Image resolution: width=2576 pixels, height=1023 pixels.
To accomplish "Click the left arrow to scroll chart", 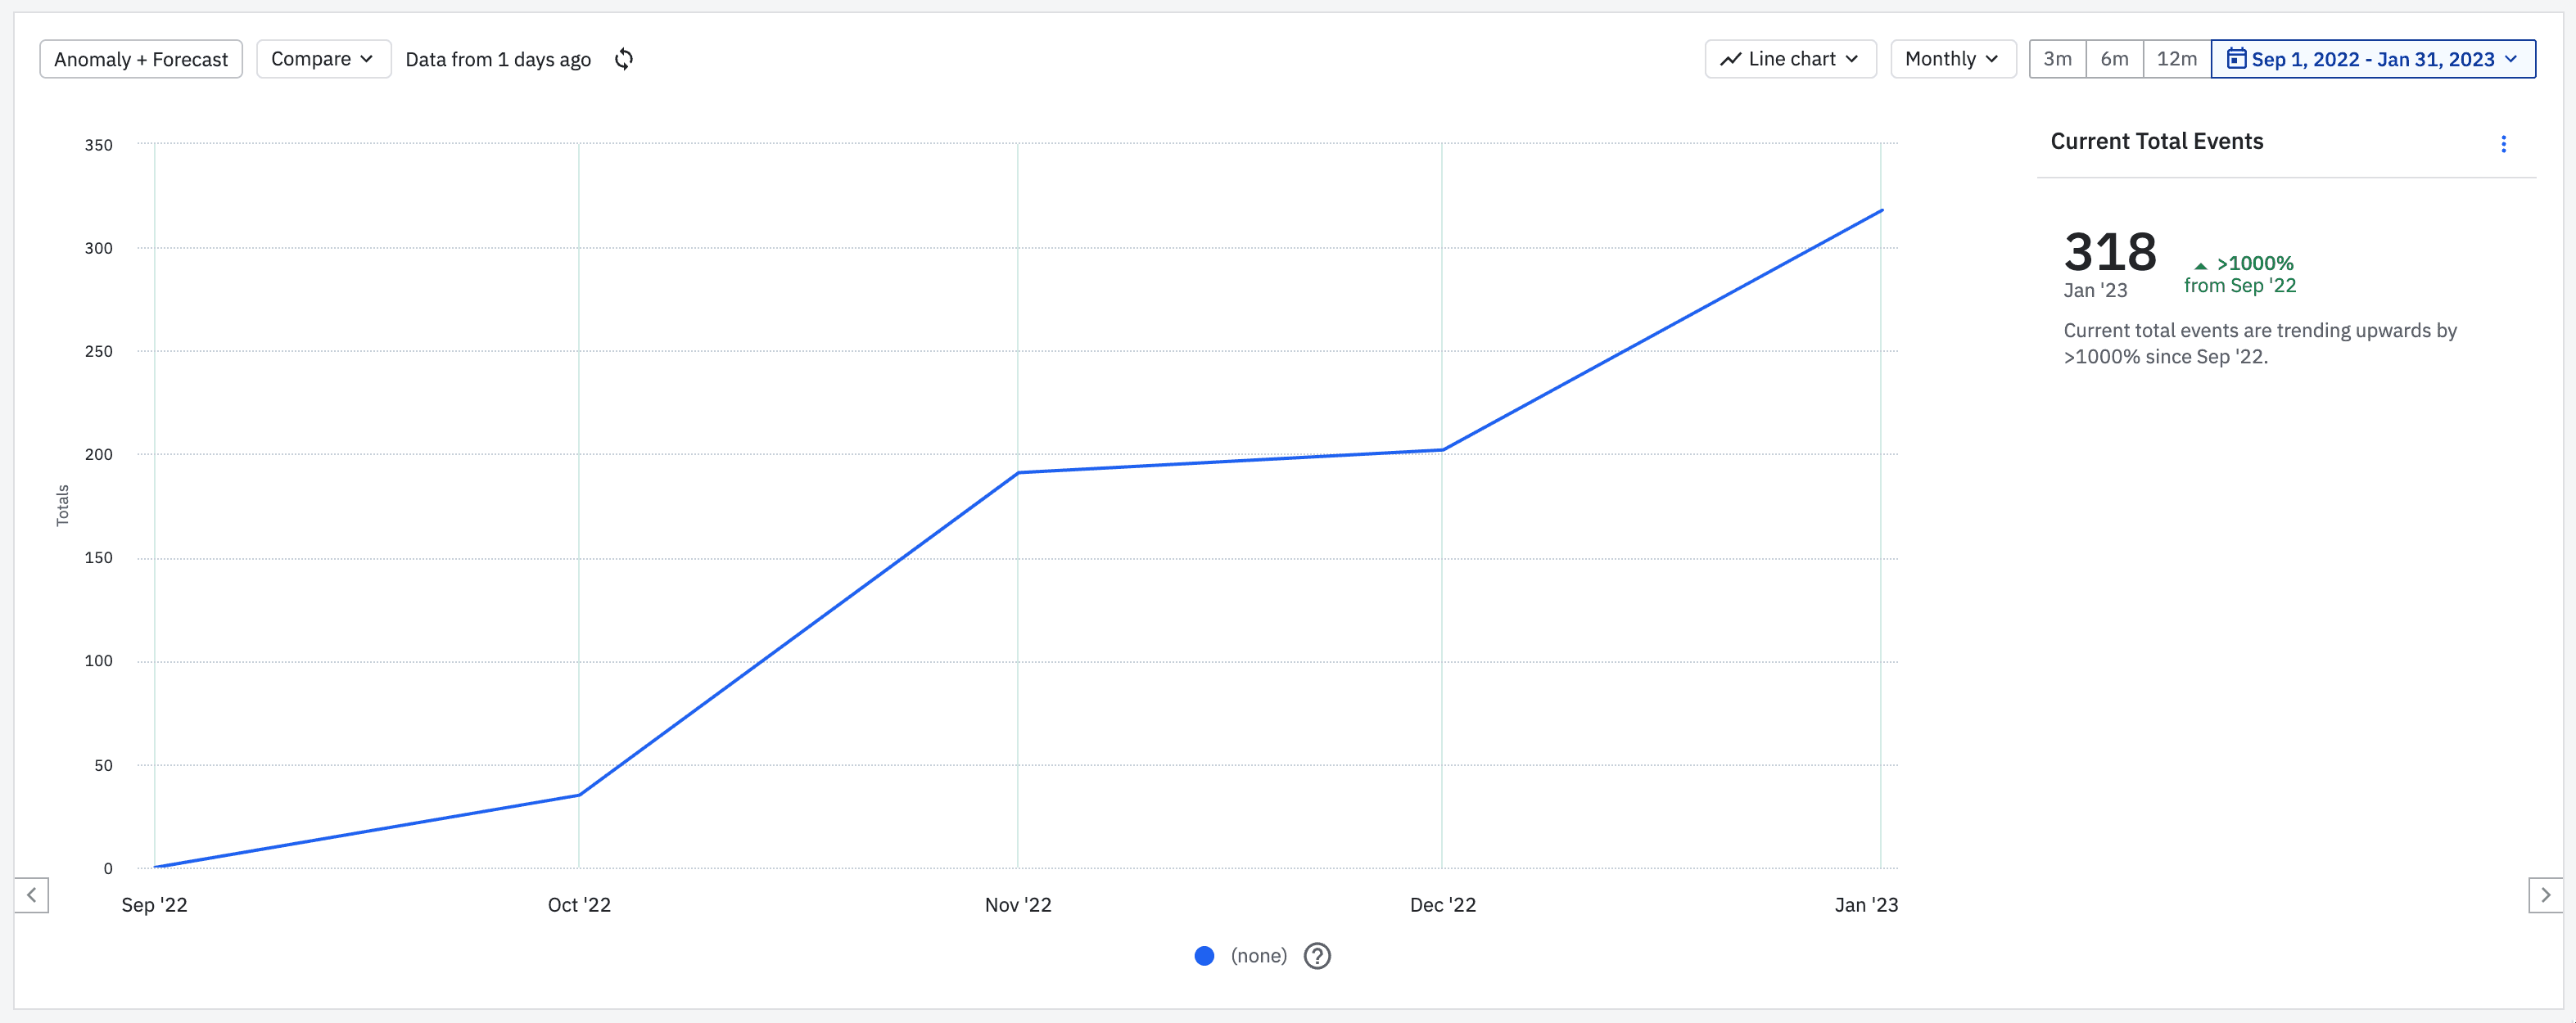I will (x=31, y=895).
